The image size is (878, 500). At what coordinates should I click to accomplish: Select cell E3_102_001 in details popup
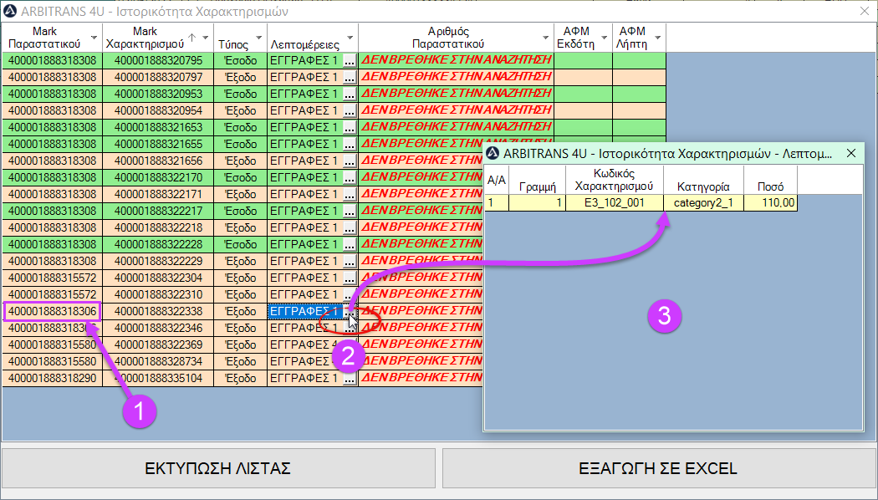click(x=615, y=202)
